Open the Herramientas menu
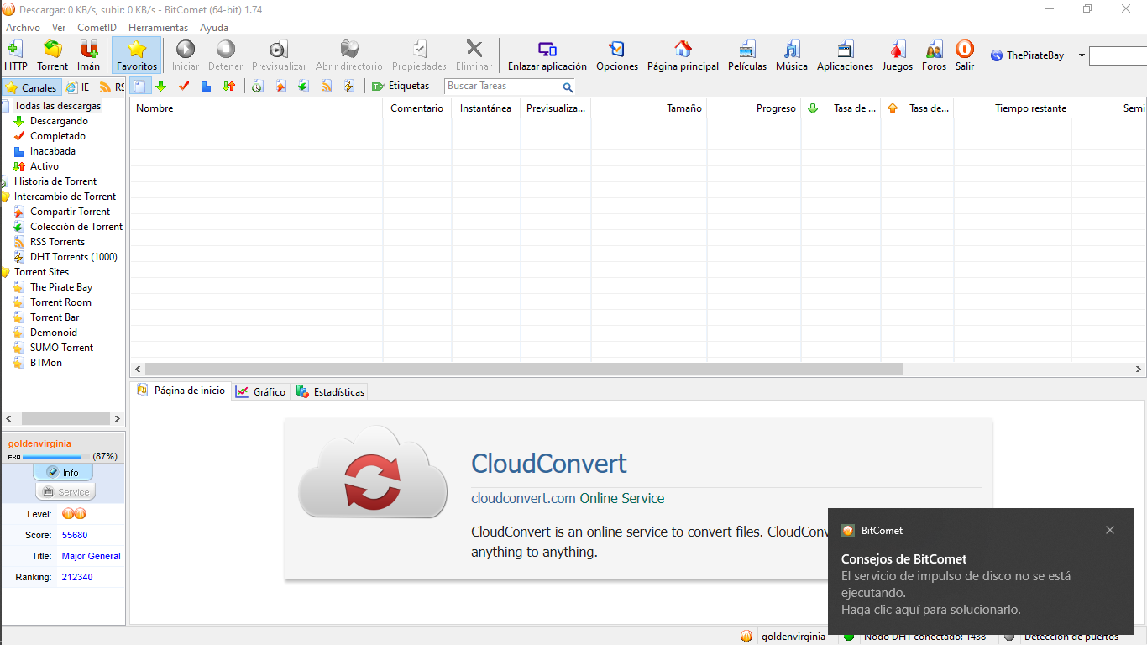The image size is (1147, 645). [158, 28]
